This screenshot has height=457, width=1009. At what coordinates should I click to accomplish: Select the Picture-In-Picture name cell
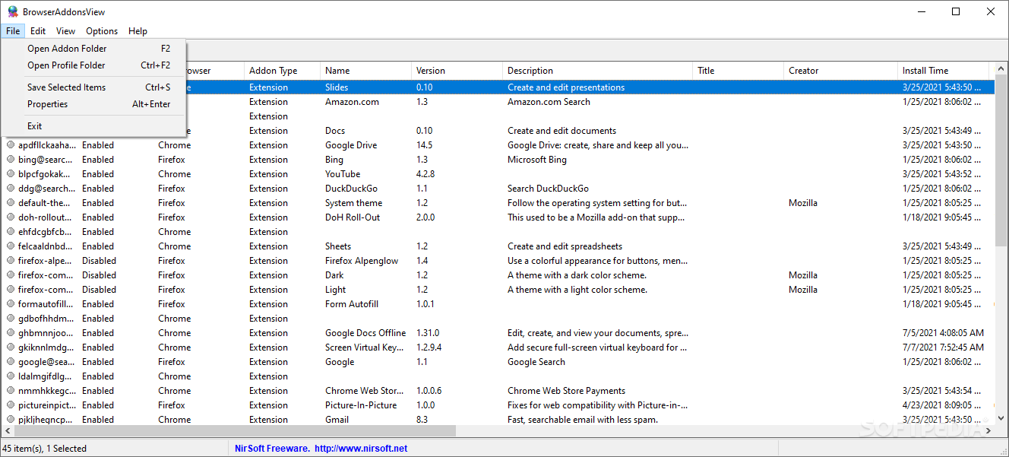(361, 405)
